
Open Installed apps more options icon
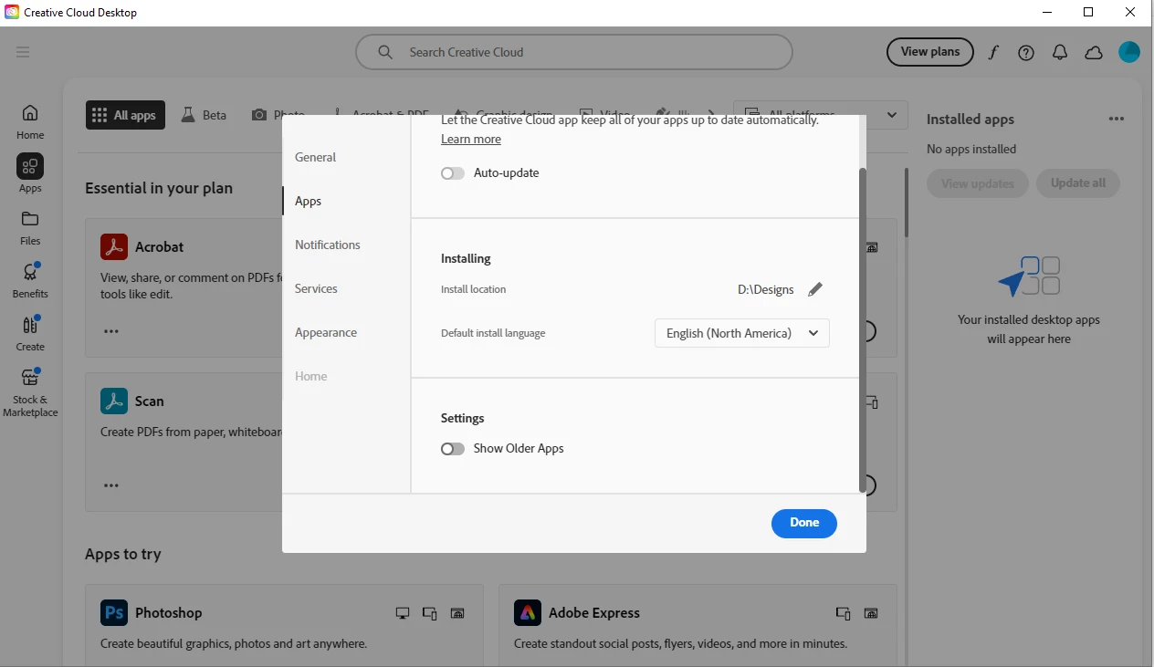1116,120
